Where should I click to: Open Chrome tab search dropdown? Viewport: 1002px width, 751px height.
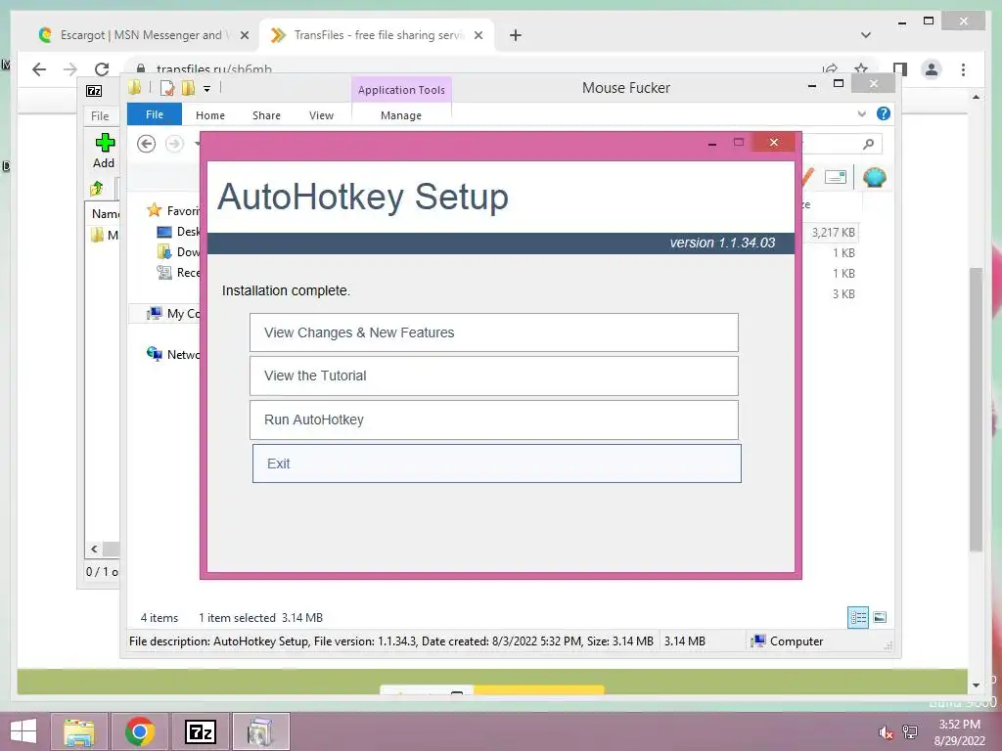coord(866,35)
